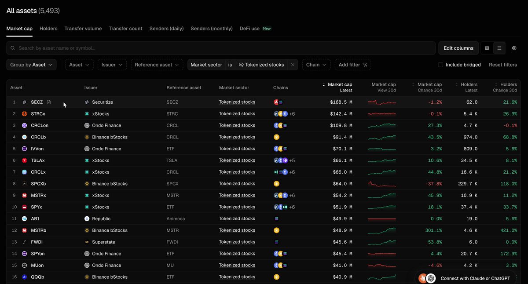This screenshot has width=528, height=284.
Task: Open the Chain filter dropdown
Action: pos(316,65)
